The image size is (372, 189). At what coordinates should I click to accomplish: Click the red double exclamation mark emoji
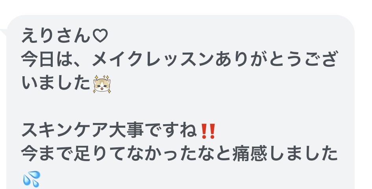[x=208, y=131]
